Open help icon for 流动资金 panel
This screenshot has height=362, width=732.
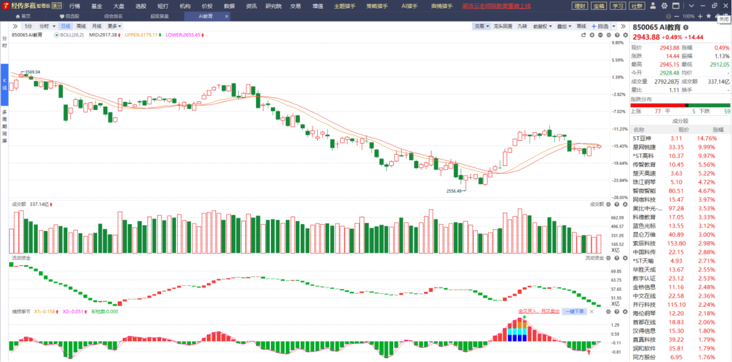(x=616, y=258)
